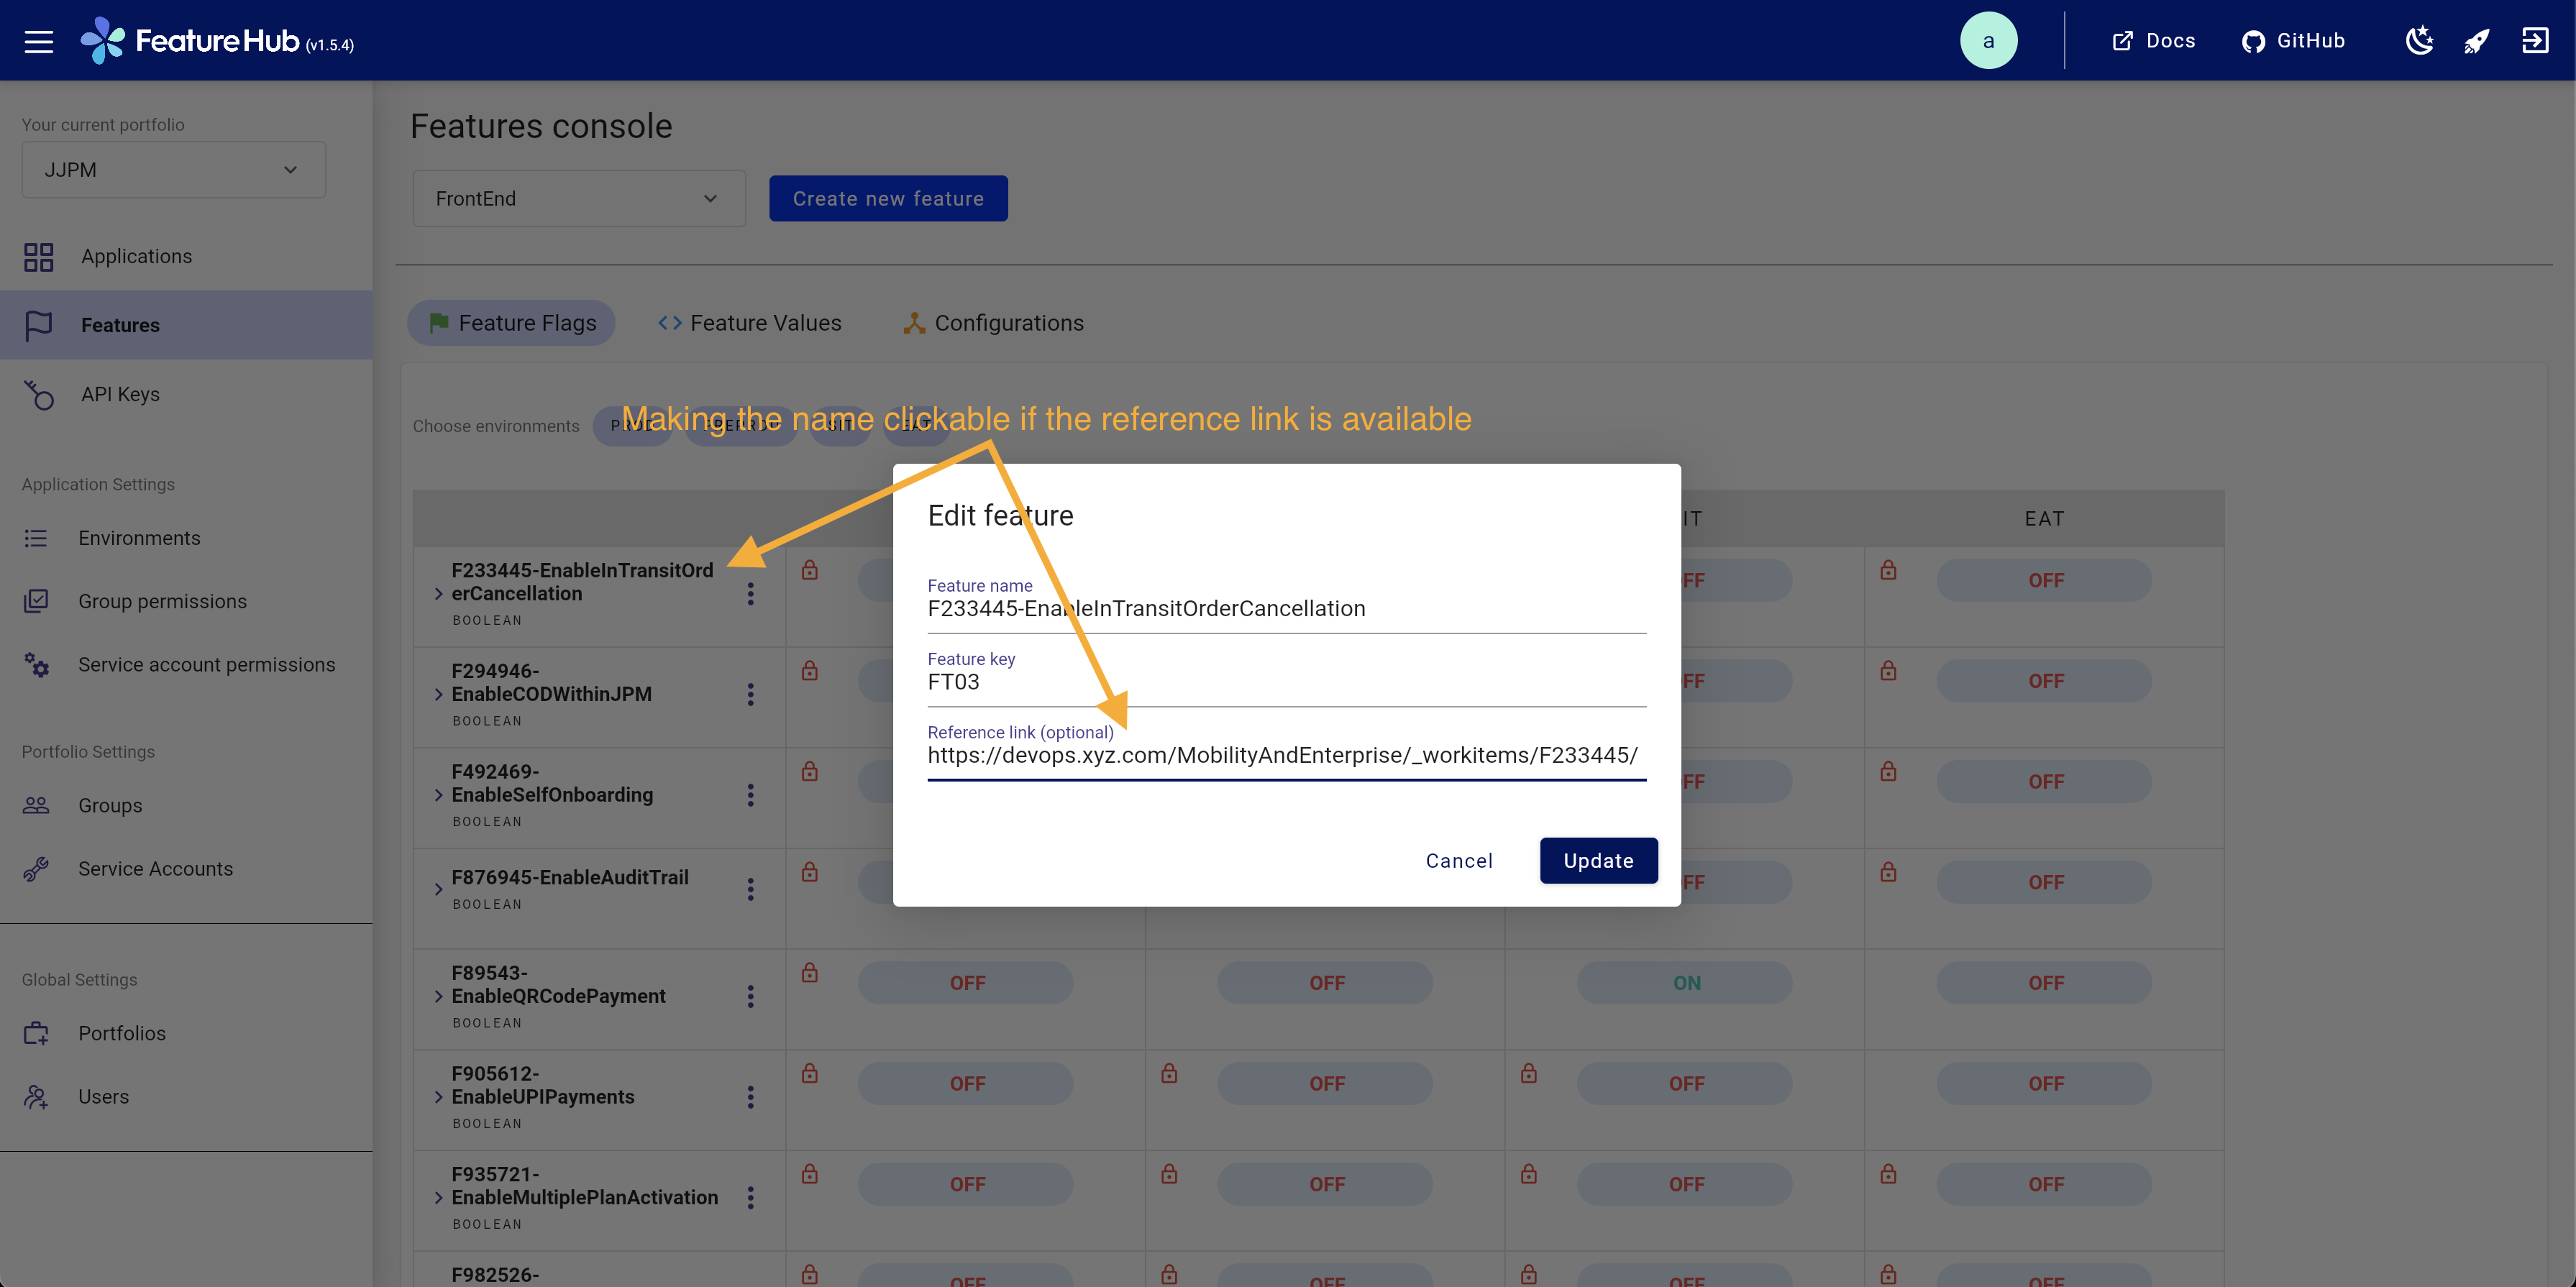This screenshot has width=2576, height=1287.
Task: Click the rocket icon in the header
Action: pyautogui.click(x=2477, y=40)
